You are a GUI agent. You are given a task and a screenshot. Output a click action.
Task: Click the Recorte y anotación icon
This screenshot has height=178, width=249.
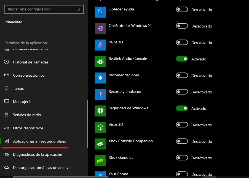tap(100, 94)
